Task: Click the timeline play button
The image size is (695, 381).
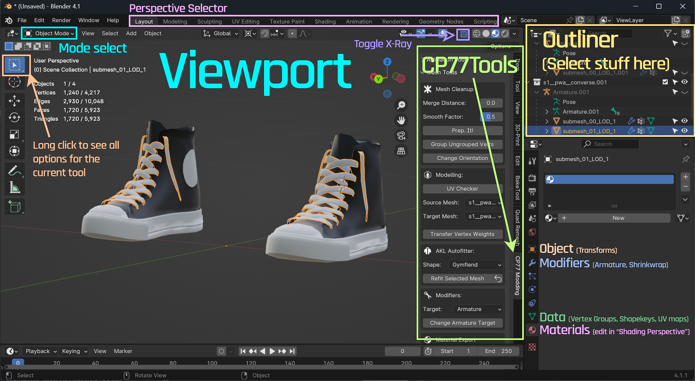Action: (x=272, y=351)
